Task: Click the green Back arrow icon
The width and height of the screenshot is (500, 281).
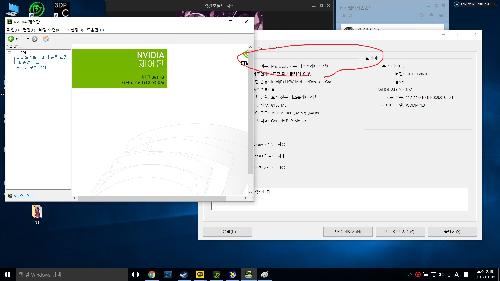Action: pos(11,39)
